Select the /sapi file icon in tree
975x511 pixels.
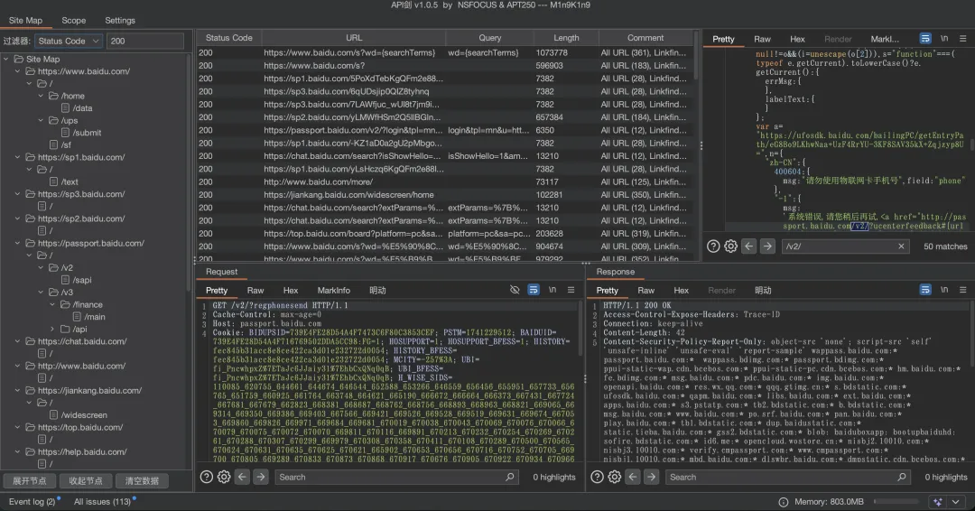65,280
